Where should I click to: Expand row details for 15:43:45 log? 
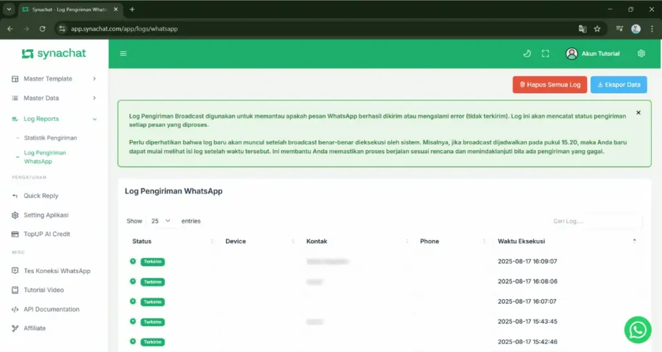(133, 322)
